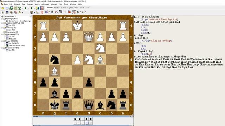The width and height of the screenshot is (225, 126).
Task: Switch to the View toolbar tab
Action: click(x=76, y=8)
